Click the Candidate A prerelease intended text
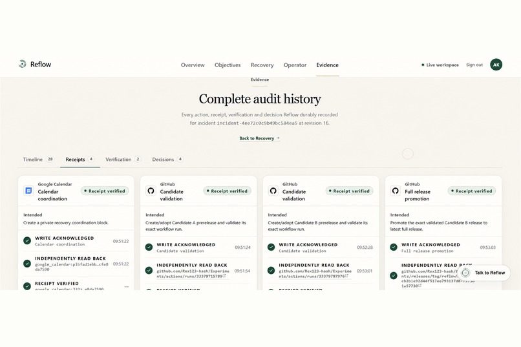521x347 pixels. point(196,226)
